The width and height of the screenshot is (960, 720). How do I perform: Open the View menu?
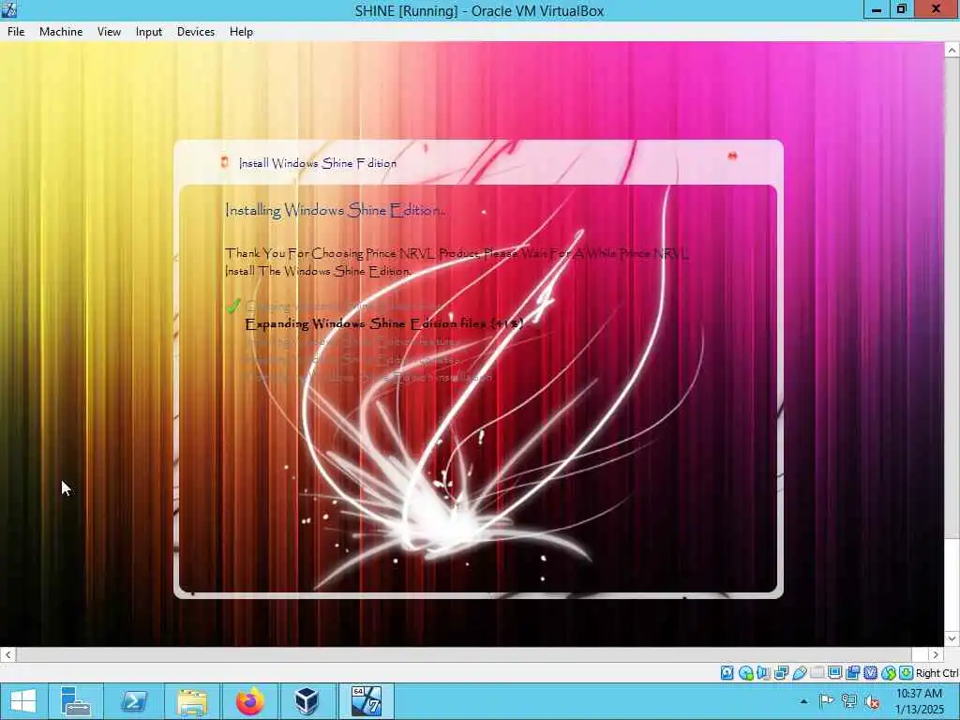(x=109, y=32)
